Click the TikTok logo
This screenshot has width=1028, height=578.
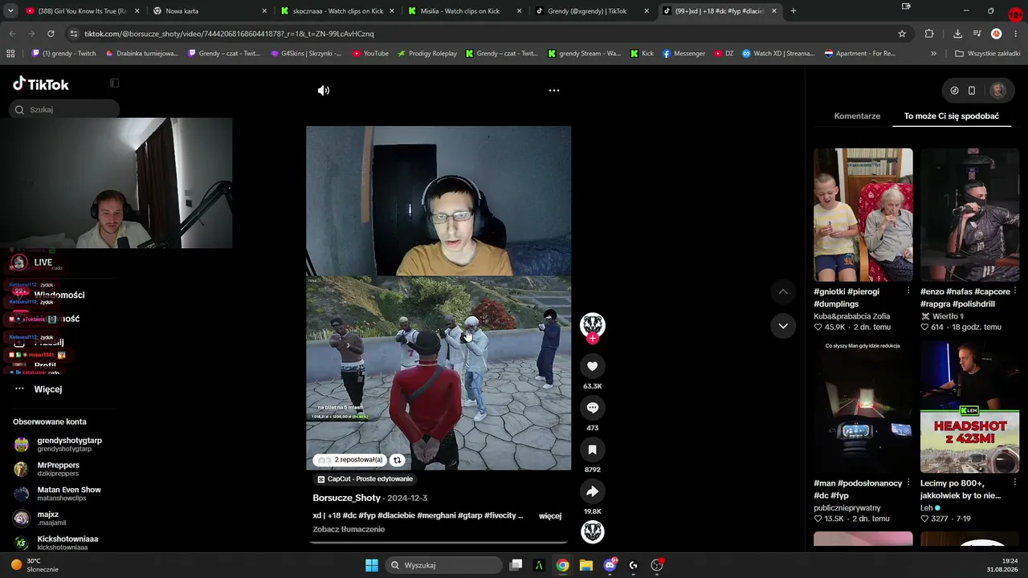click(x=41, y=84)
